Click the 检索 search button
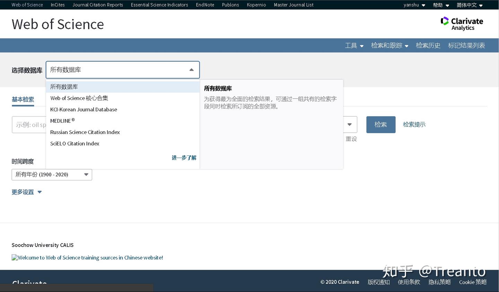The width and height of the screenshot is (499, 292). (x=380, y=124)
